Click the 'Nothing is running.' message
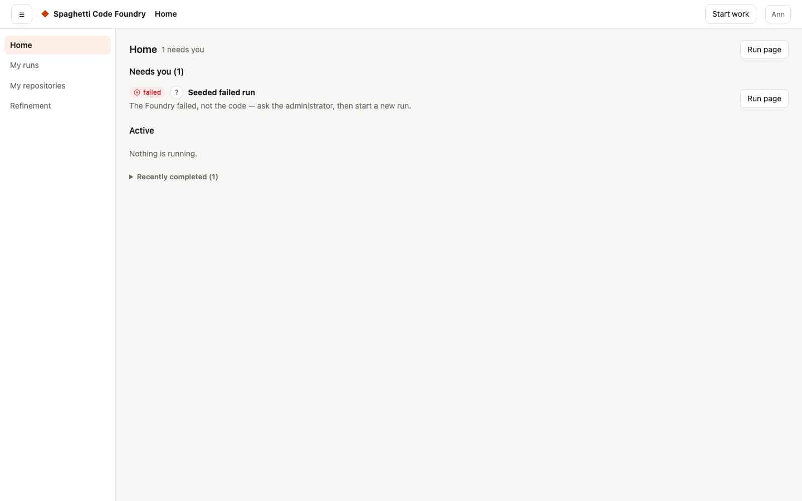The width and height of the screenshot is (802, 501). tap(163, 154)
